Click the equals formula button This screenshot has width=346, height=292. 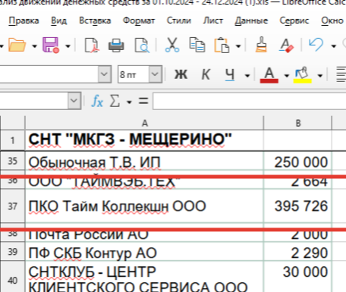coord(143,101)
